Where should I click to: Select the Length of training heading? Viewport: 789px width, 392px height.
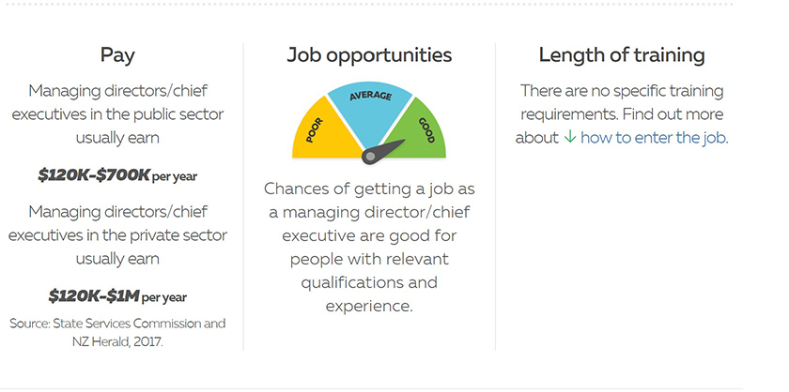click(x=622, y=55)
